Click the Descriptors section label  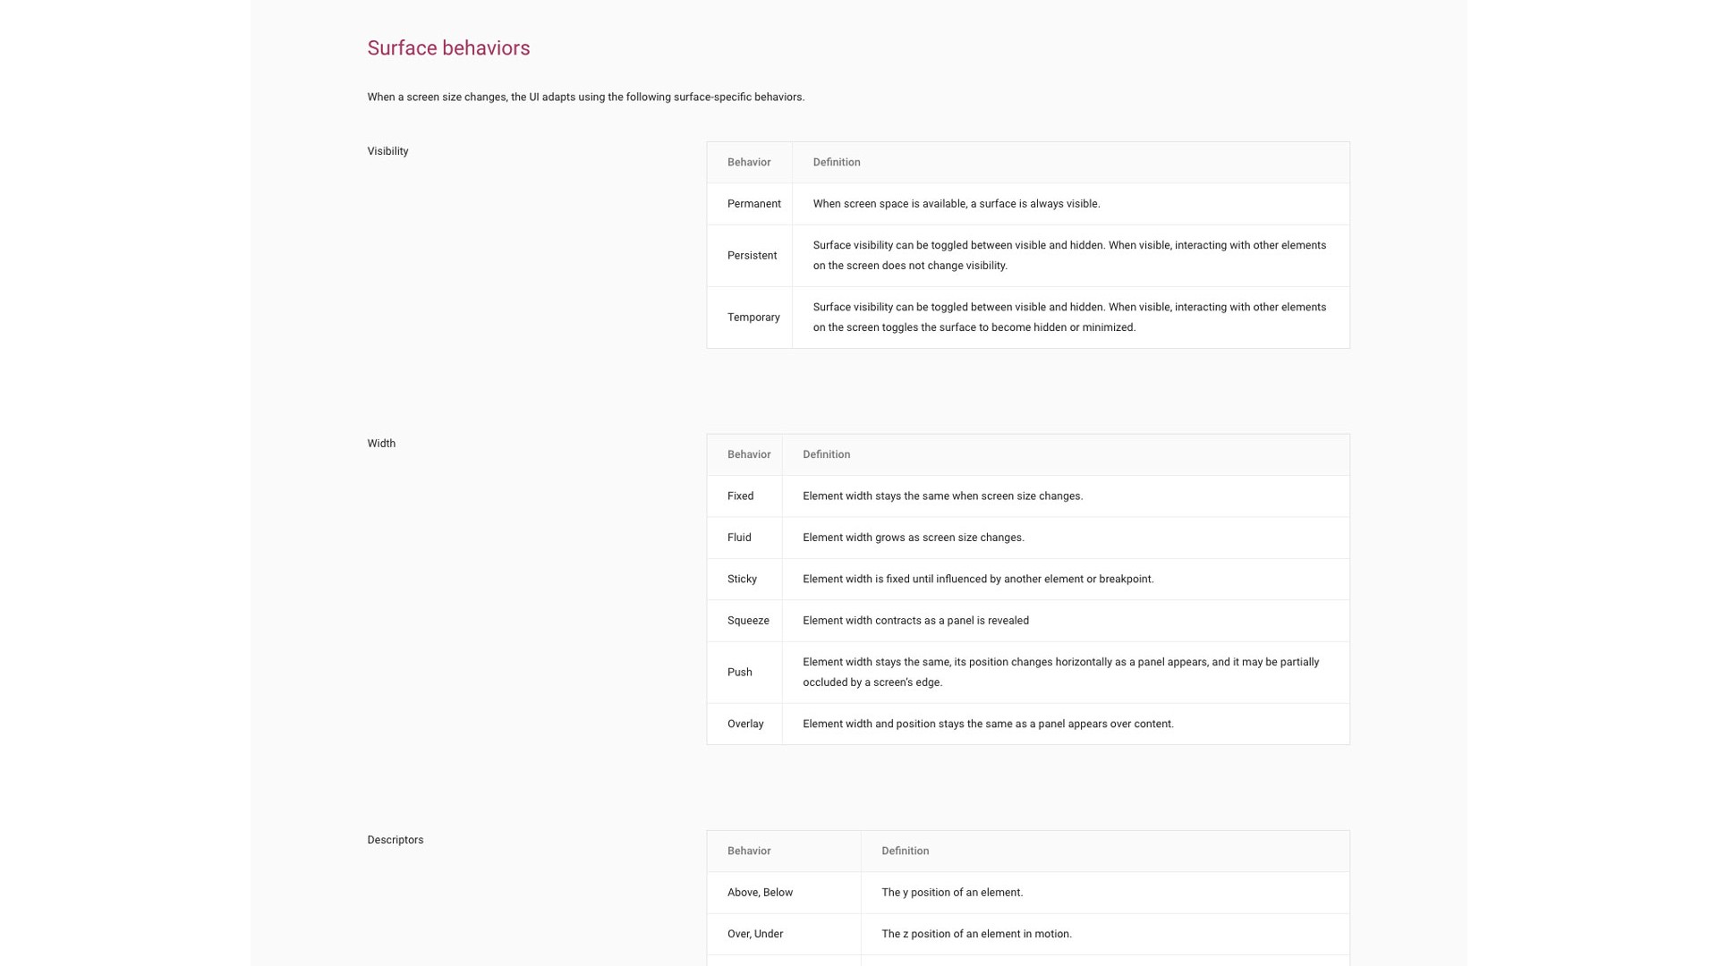(395, 840)
